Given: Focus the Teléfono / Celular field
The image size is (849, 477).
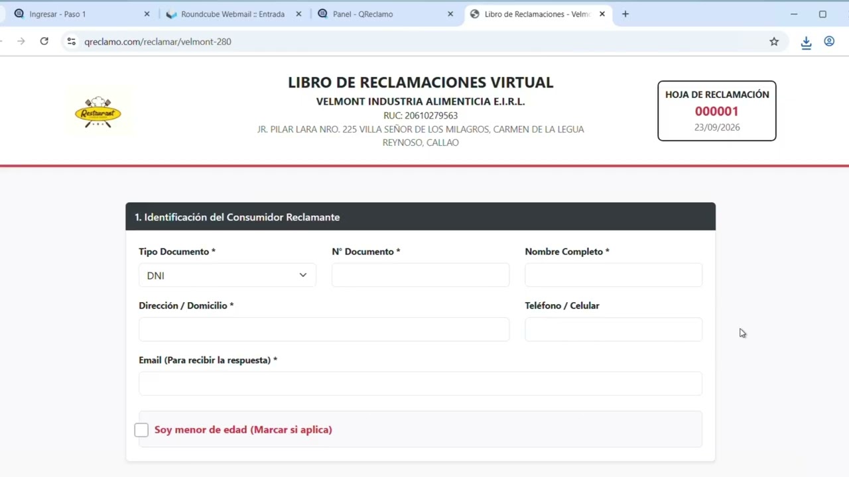Looking at the screenshot, I should [x=614, y=329].
